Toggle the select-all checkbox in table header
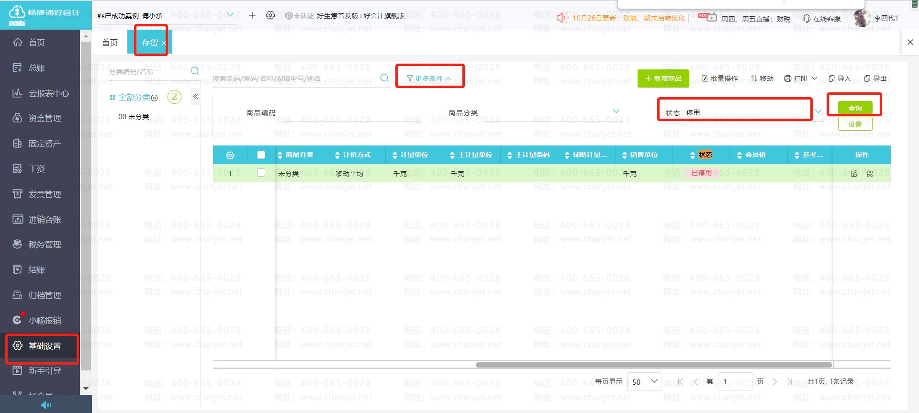Screen dimensions: 919x413 (x=261, y=155)
